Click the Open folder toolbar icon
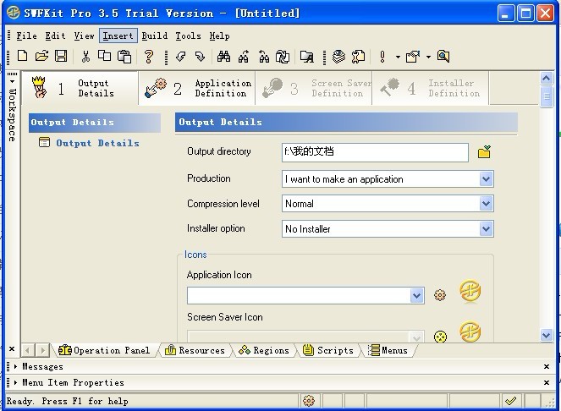 (x=41, y=56)
